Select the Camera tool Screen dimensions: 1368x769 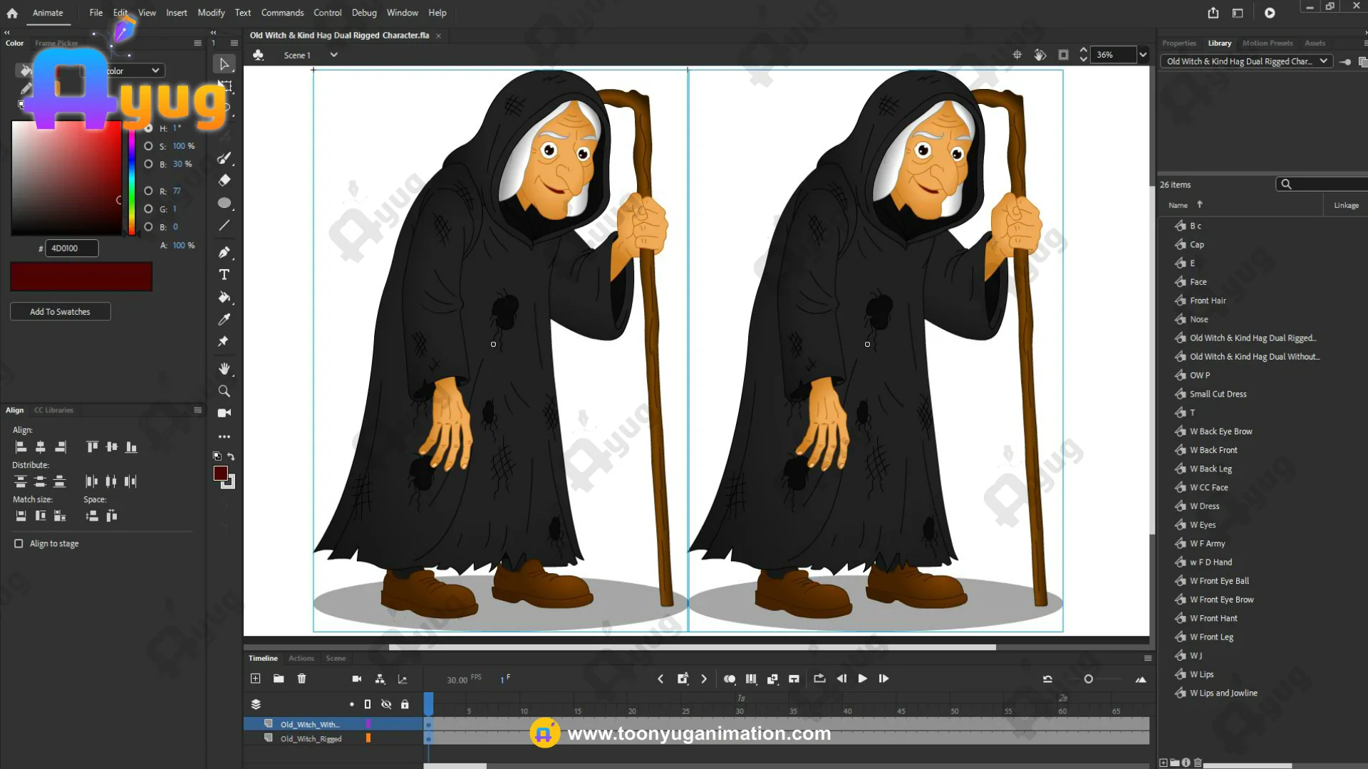coord(224,413)
